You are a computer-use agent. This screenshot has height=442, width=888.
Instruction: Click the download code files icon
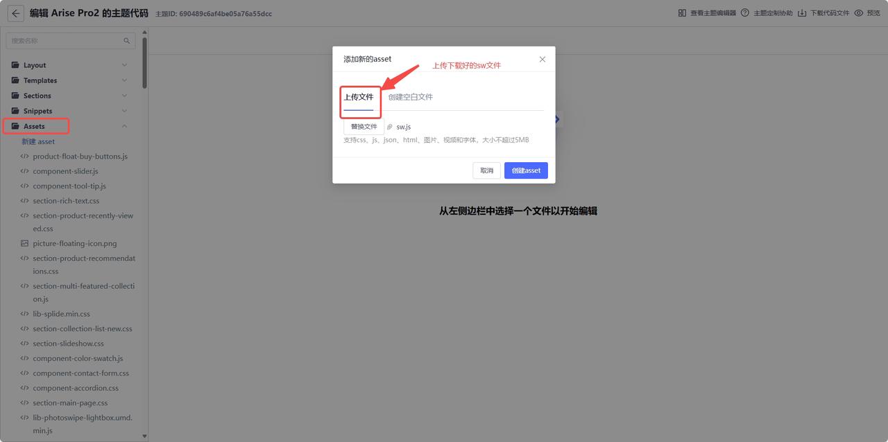click(802, 13)
